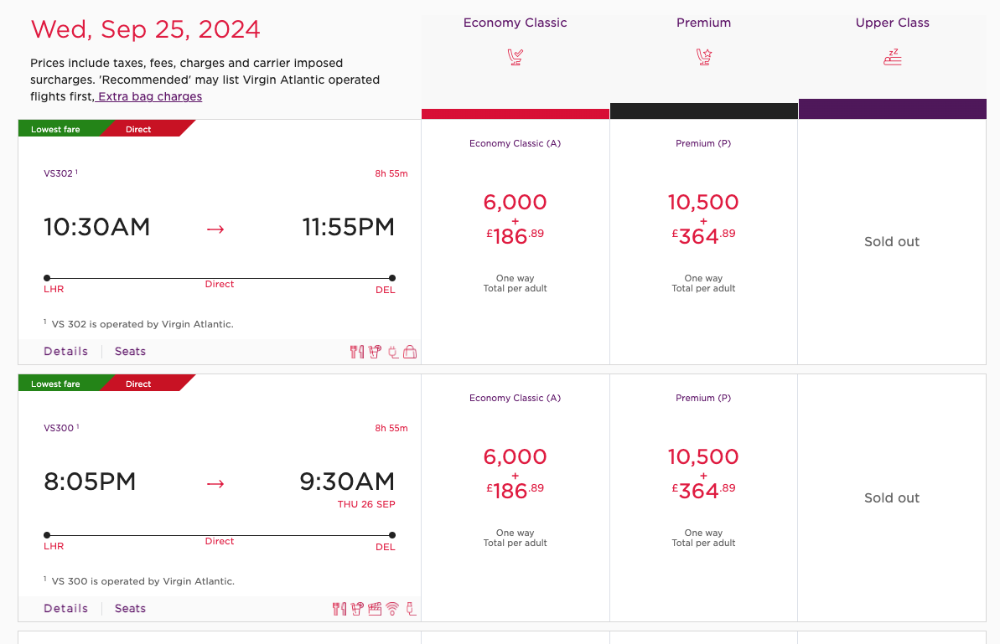
Task: Click the drinks icon for flight VS300
Action: (357, 609)
